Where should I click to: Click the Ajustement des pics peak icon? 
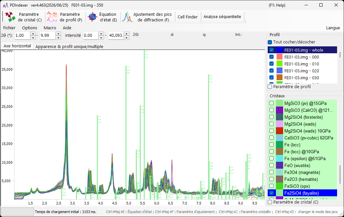tap(127, 17)
